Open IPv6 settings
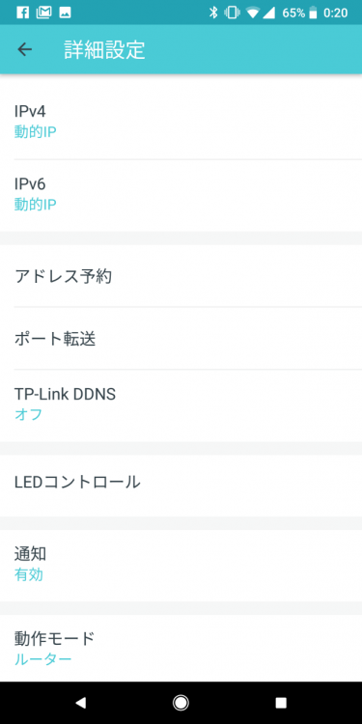This screenshot has width=362, height=724. [181, 195]
